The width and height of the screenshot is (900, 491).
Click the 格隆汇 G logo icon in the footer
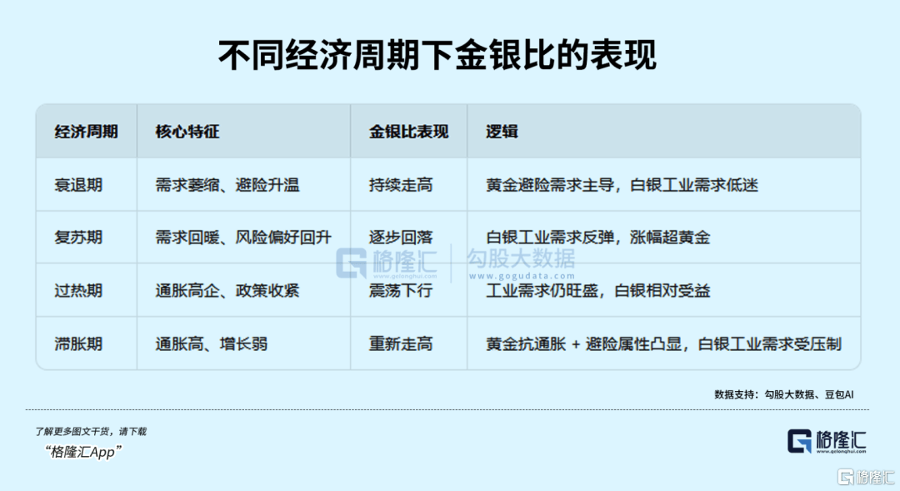click(799, 441)
